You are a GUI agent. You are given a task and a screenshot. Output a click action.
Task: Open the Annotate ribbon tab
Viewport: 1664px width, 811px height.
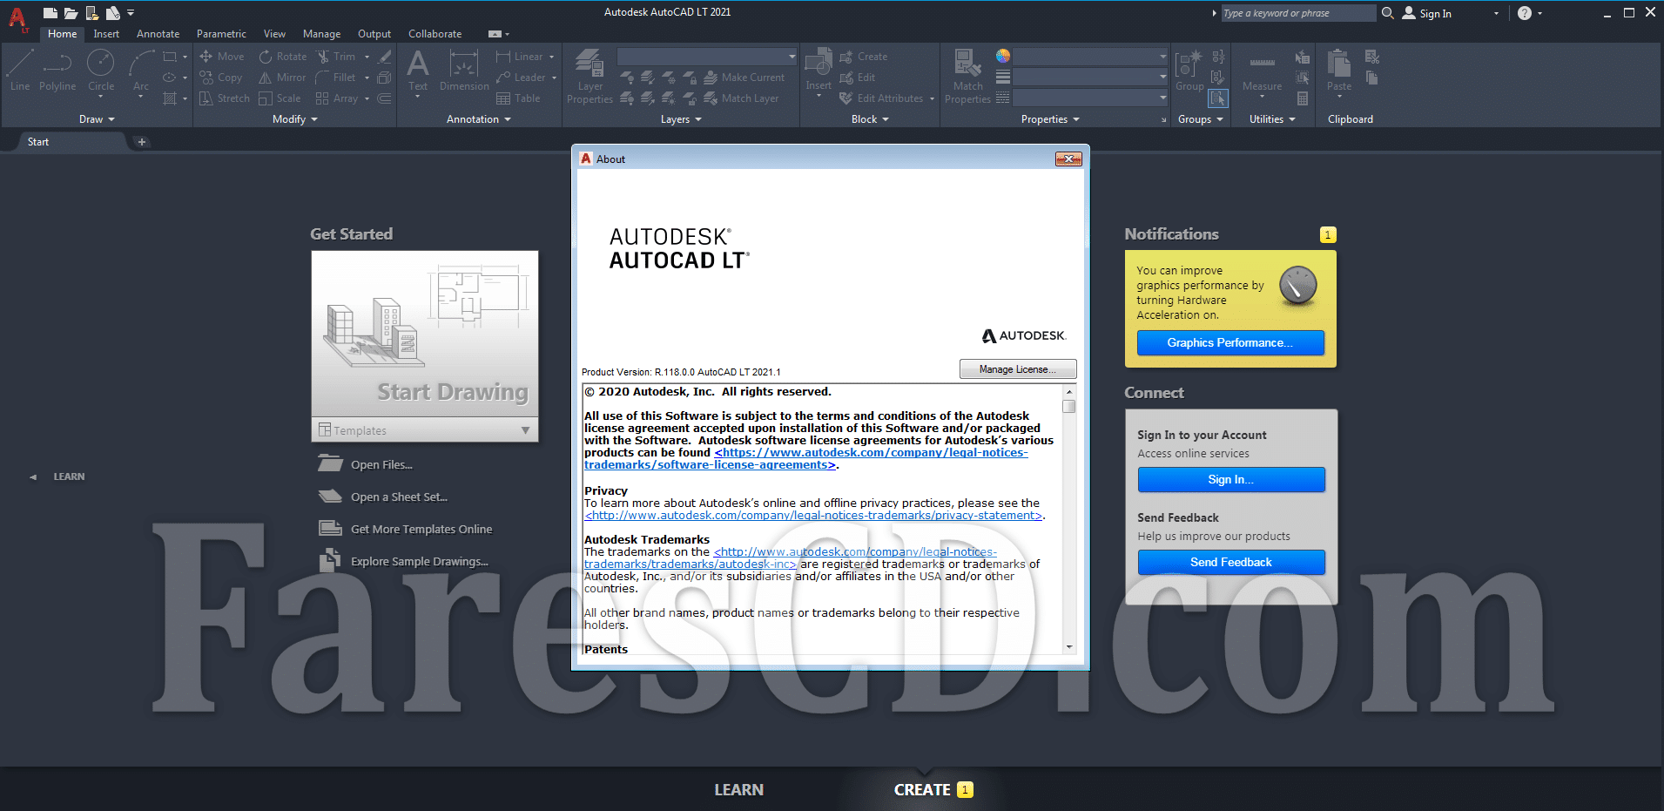pos(158,34)
